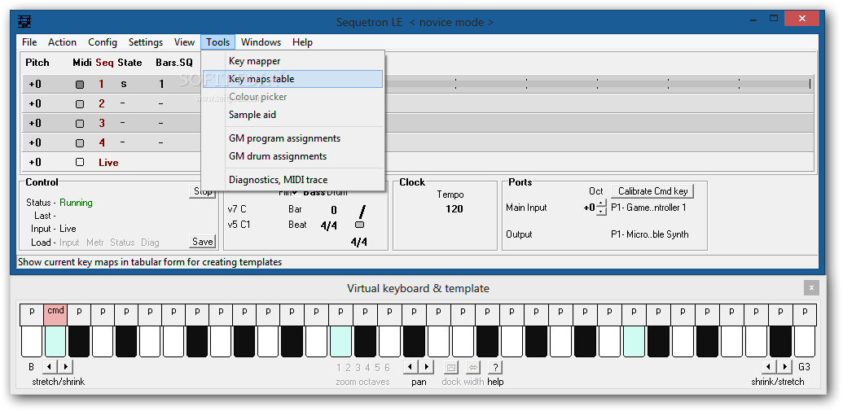Screen dimensions: 843x411
Task: Open the virtual keyboard help button
Action: coord(494,368)
